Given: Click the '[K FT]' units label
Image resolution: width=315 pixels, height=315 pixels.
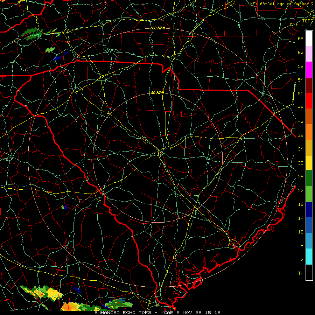Looking at the screenshot, I should tap(296, 24).
